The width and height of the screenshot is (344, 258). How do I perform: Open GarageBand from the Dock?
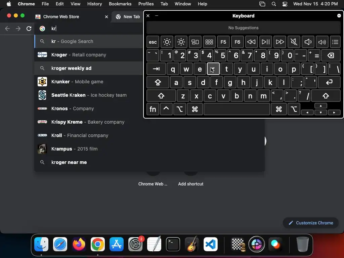pyautogui.click(x=192, y=244)
